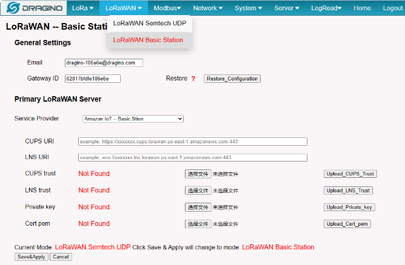This screenshot has width=405, height=265.
Task: Click the Restore_Configuration button
Action: [x=232, y=79]
